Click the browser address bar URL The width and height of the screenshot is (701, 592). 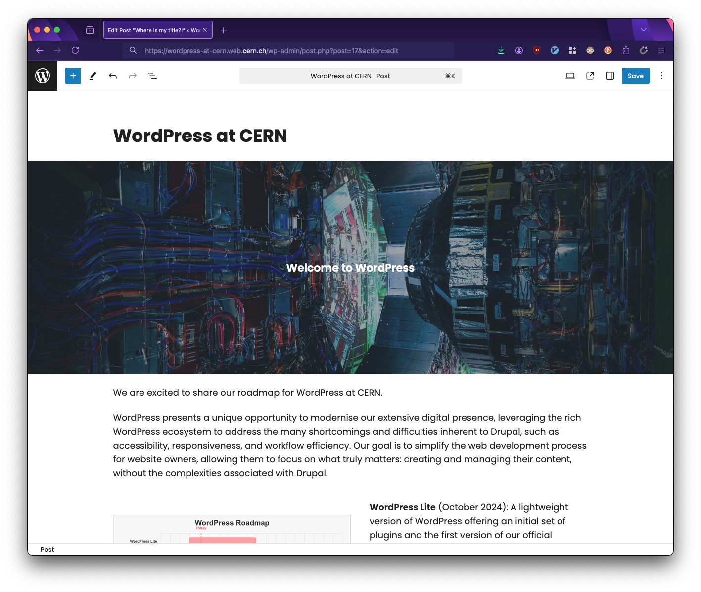[271, 51]
